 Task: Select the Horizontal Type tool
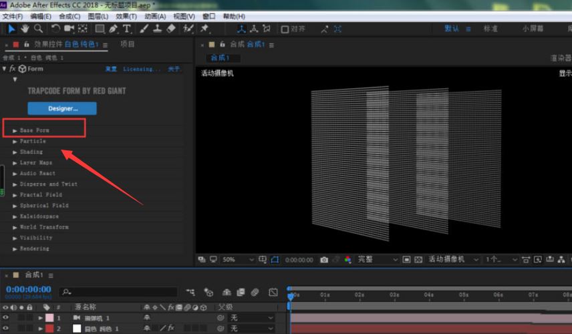click(126, 29)
